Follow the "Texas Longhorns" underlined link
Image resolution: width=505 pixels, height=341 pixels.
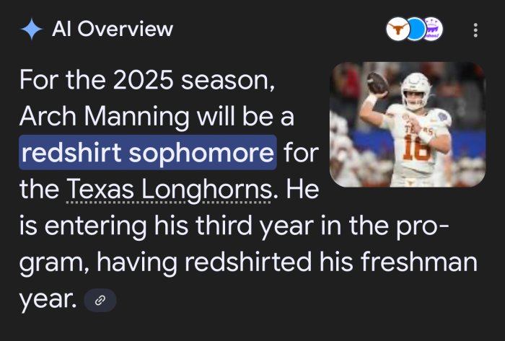tap(170, 191)
